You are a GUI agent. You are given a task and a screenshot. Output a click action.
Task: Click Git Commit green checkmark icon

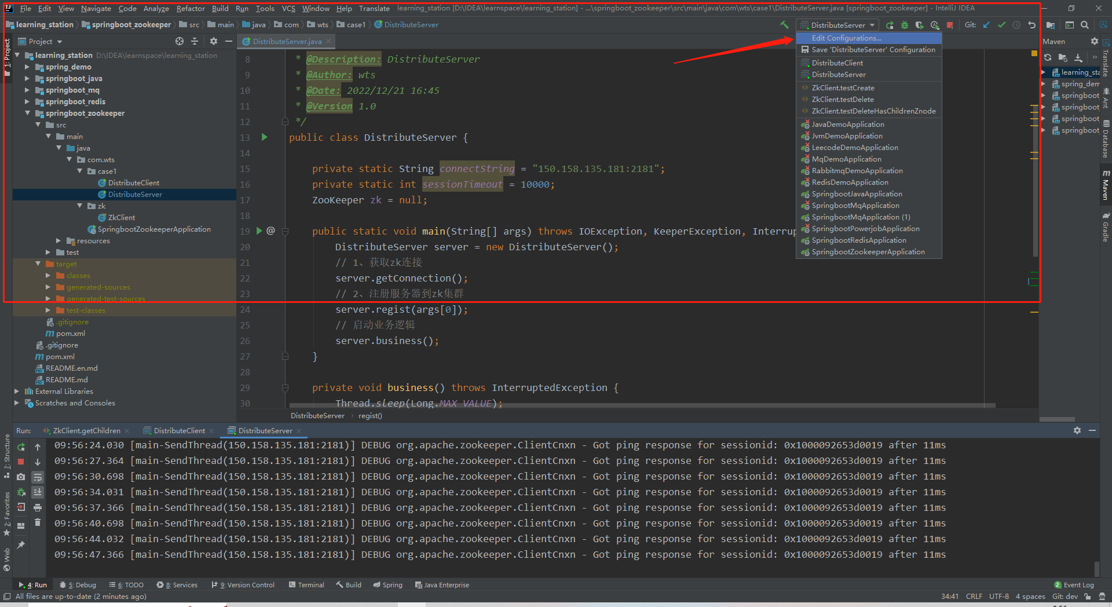1001,25
